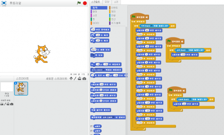The width and height of the screenshot is (224, 135).
Task: Enable the y좌표 stage monitor checkbox
Action: 91,131
